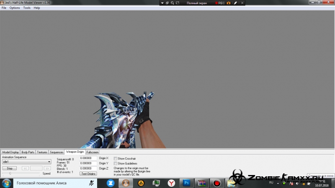Click the 'Полный экран' full-screen label

tap(197, 3)
